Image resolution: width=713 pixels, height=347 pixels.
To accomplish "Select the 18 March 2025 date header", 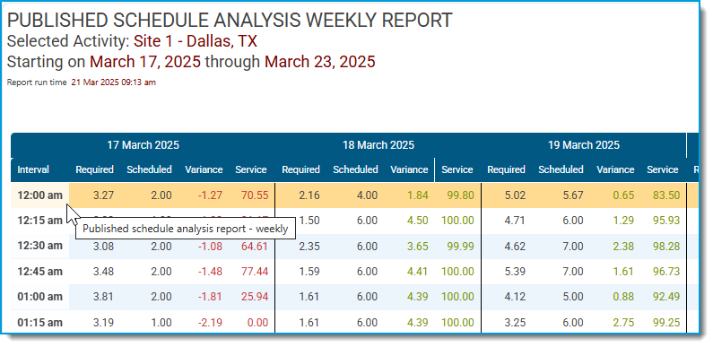I will [378, 145].
